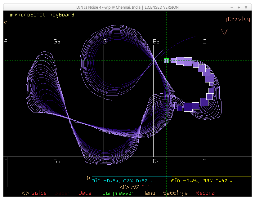Toggle the Delay effect
Screen dimensions: 255x200
[x=86, y=193]
